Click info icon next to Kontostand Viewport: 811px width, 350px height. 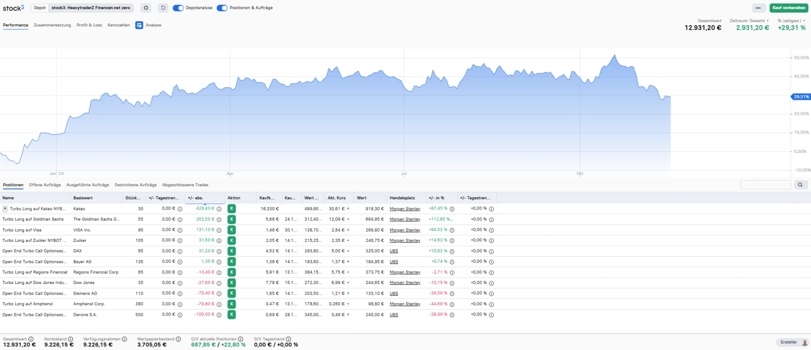pos(70,339)
